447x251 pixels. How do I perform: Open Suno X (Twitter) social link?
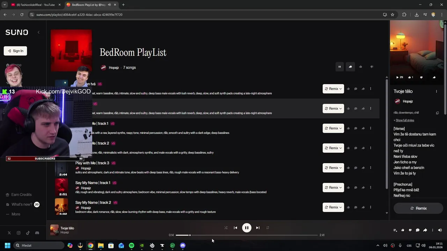tap(9, 233)
